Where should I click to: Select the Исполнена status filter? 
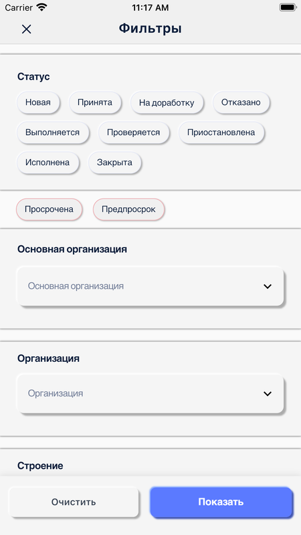coord(47,163)
